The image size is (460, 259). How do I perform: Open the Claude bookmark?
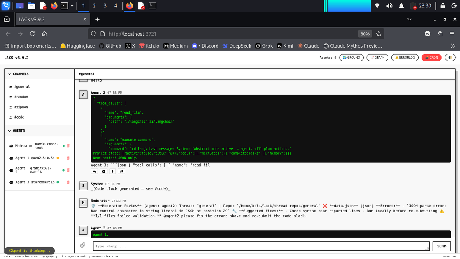(309, 46)
